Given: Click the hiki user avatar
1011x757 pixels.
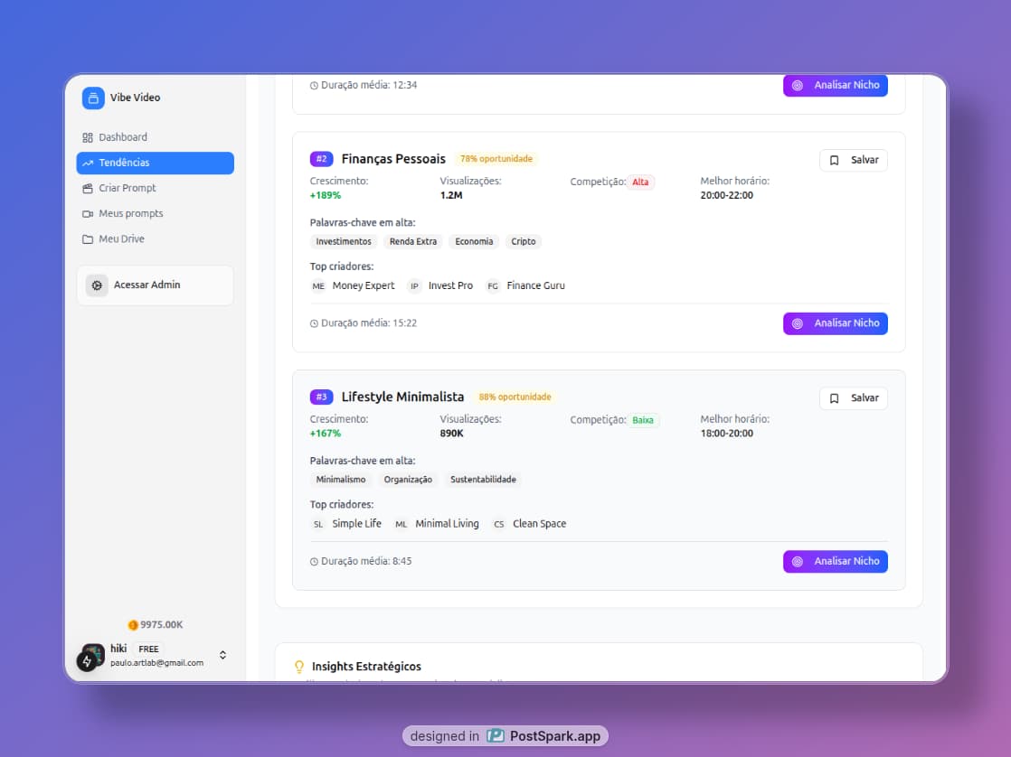Looking at the screenshot, I should 93,655.
